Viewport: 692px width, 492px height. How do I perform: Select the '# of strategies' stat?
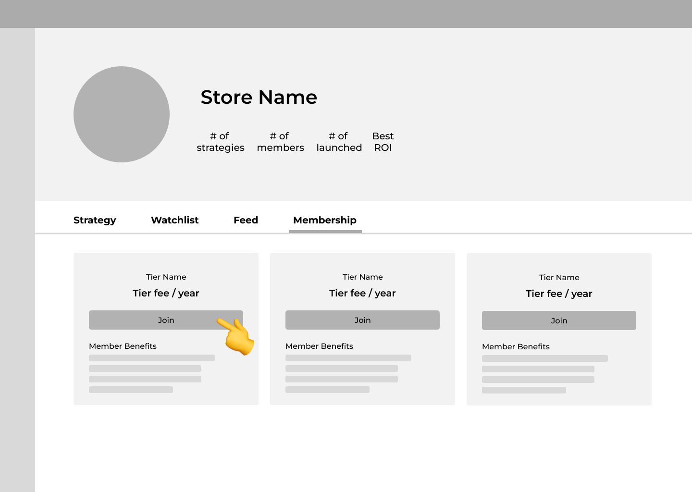click(220, 142)
